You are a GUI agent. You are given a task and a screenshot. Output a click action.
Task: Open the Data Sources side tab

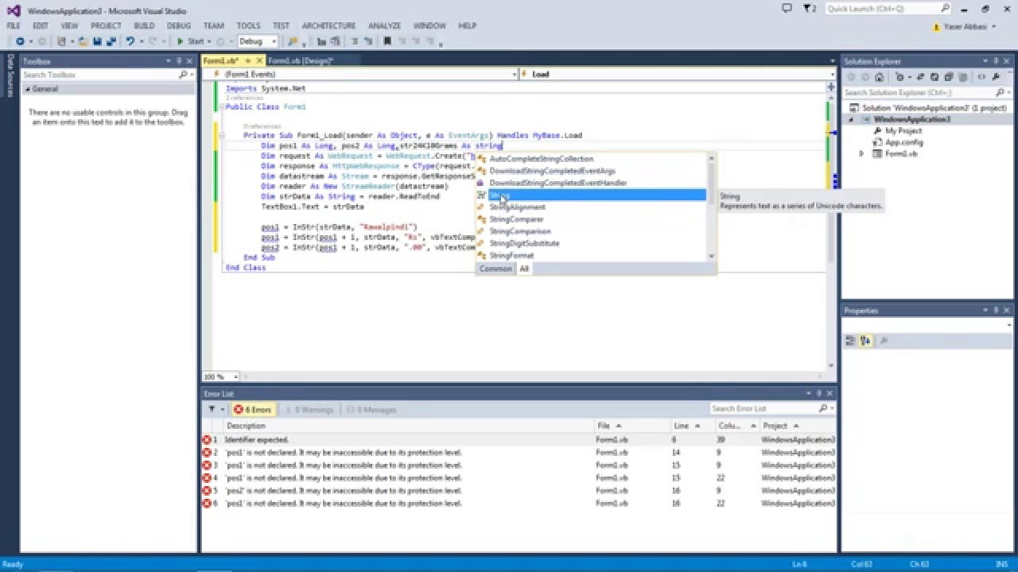[x=10, y=75]
